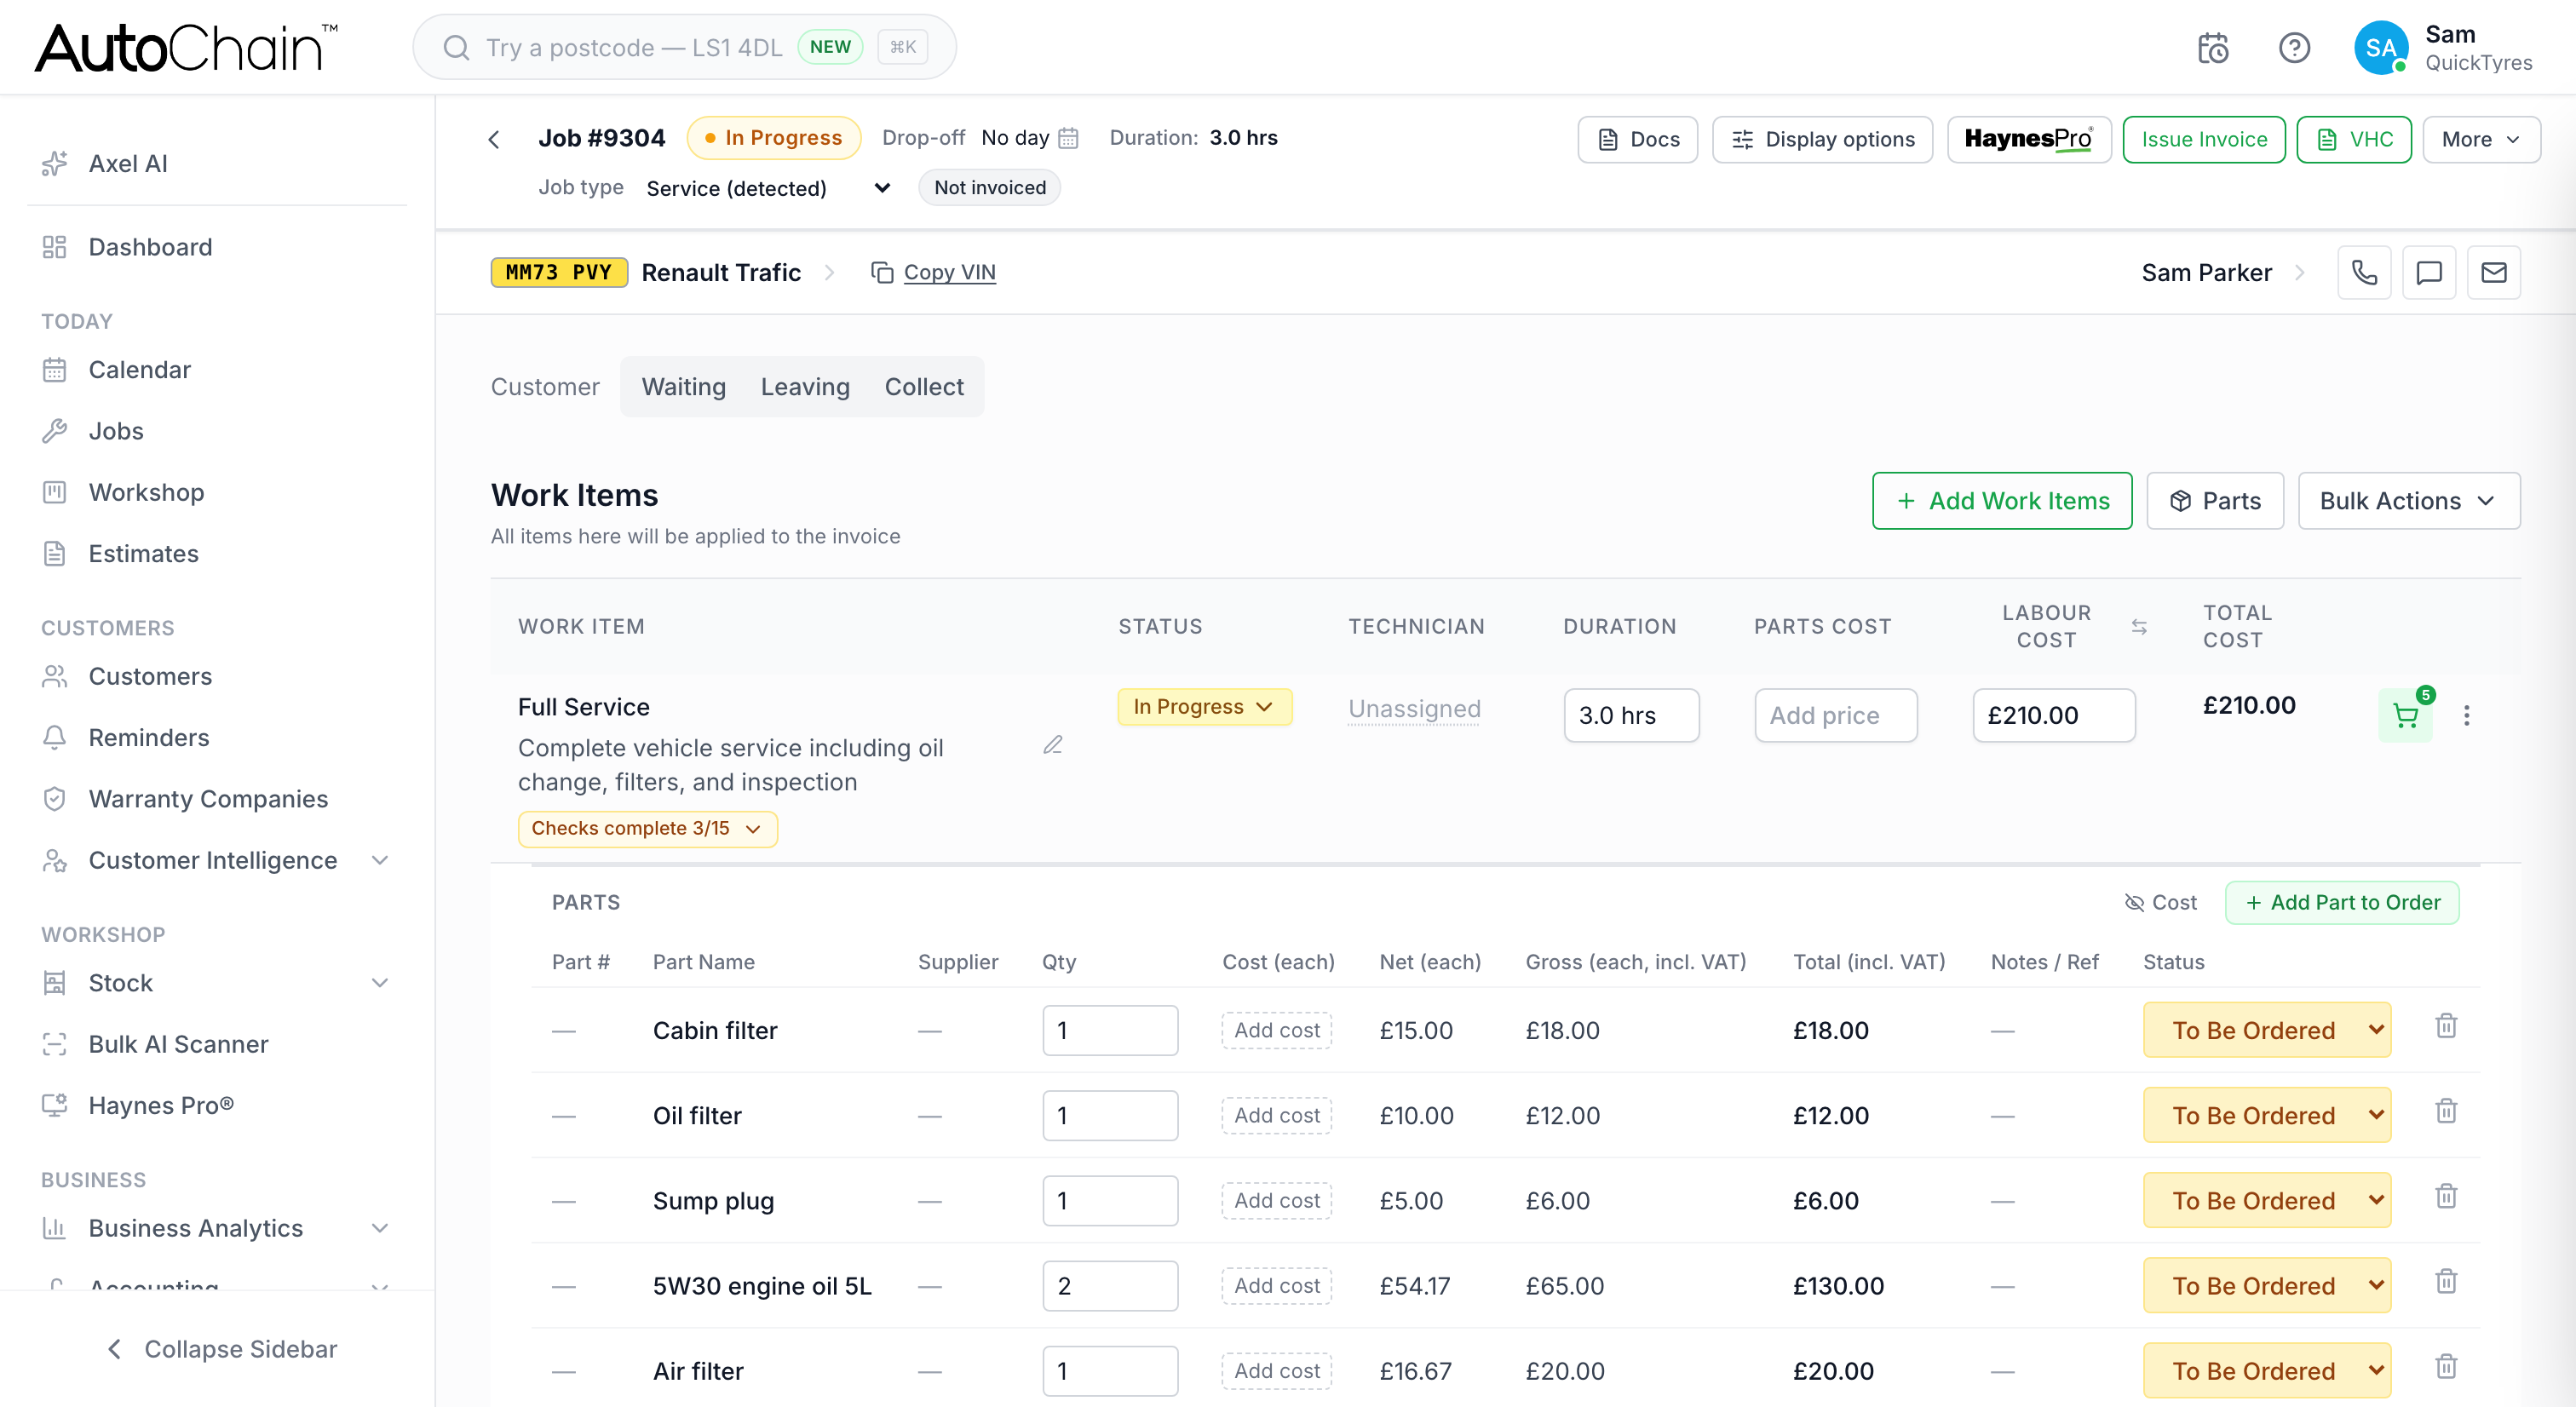Click the postcode search field

[x=684, y=47]
